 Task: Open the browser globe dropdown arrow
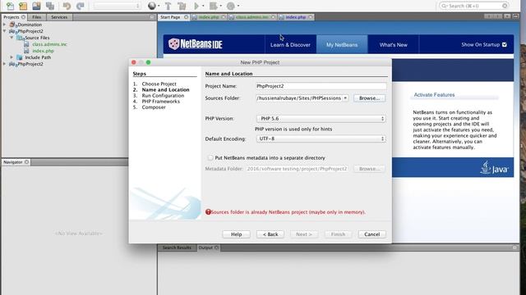coord(159,6)
